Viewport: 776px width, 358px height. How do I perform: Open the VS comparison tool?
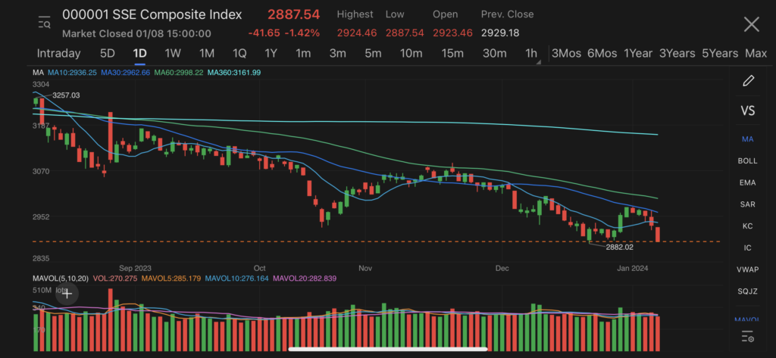coord(748,111)
